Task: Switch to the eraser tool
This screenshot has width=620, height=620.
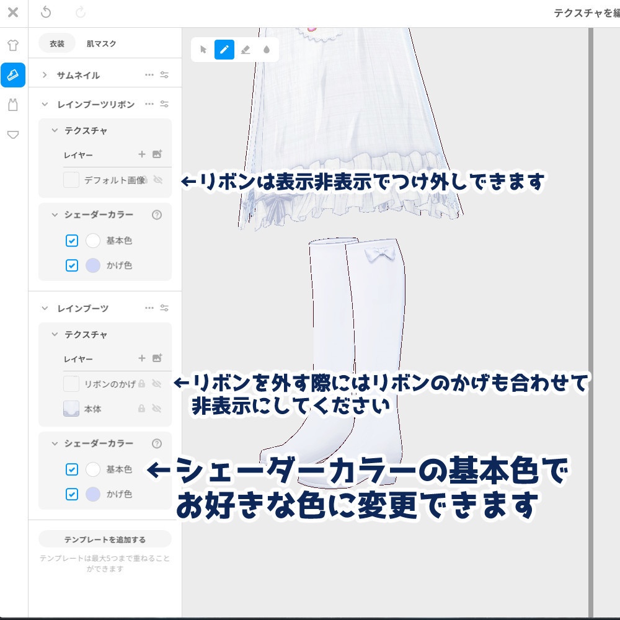Action: [x=246, y=50]
